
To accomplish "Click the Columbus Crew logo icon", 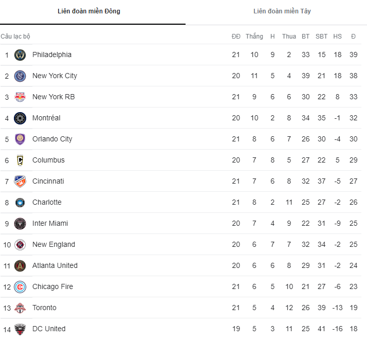I will click(20, 160).
